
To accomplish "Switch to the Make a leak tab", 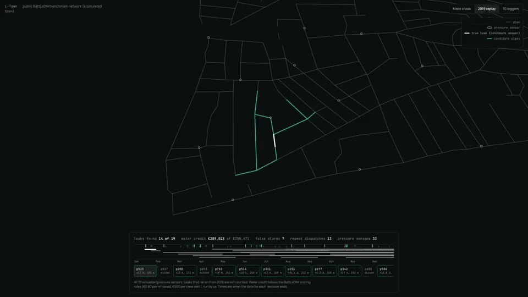I will [x=461, y=9].
